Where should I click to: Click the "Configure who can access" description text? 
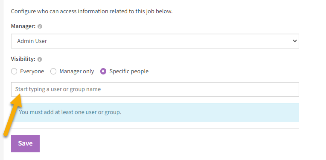(92, 11)
